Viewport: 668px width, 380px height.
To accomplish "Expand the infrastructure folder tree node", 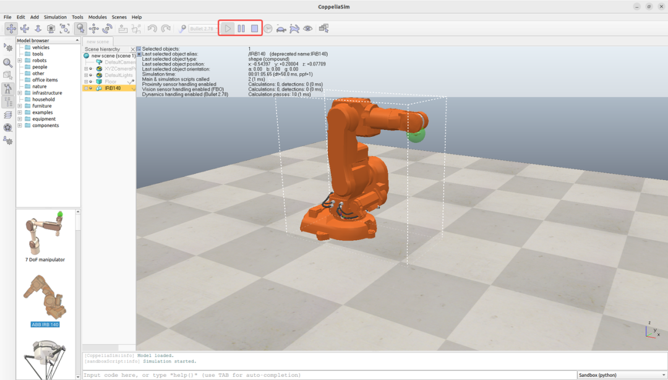I will coord(20,93).
